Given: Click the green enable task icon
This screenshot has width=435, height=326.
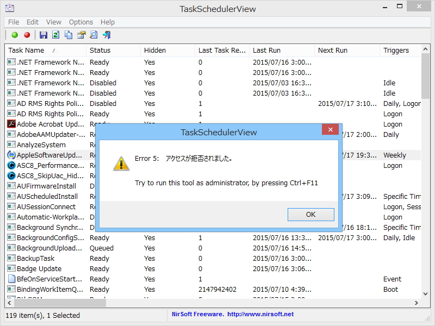Looking at the screenshot, I should [15, 35].
